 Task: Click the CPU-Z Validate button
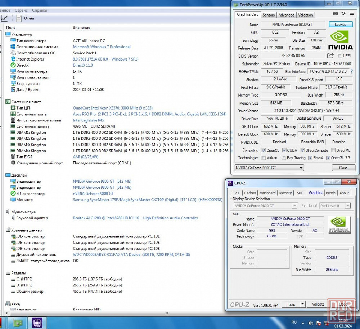(318, 304)
